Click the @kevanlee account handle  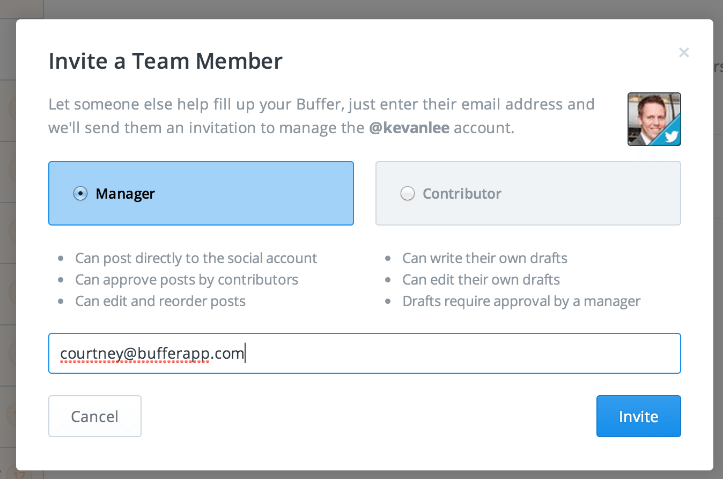pos(409,129)
